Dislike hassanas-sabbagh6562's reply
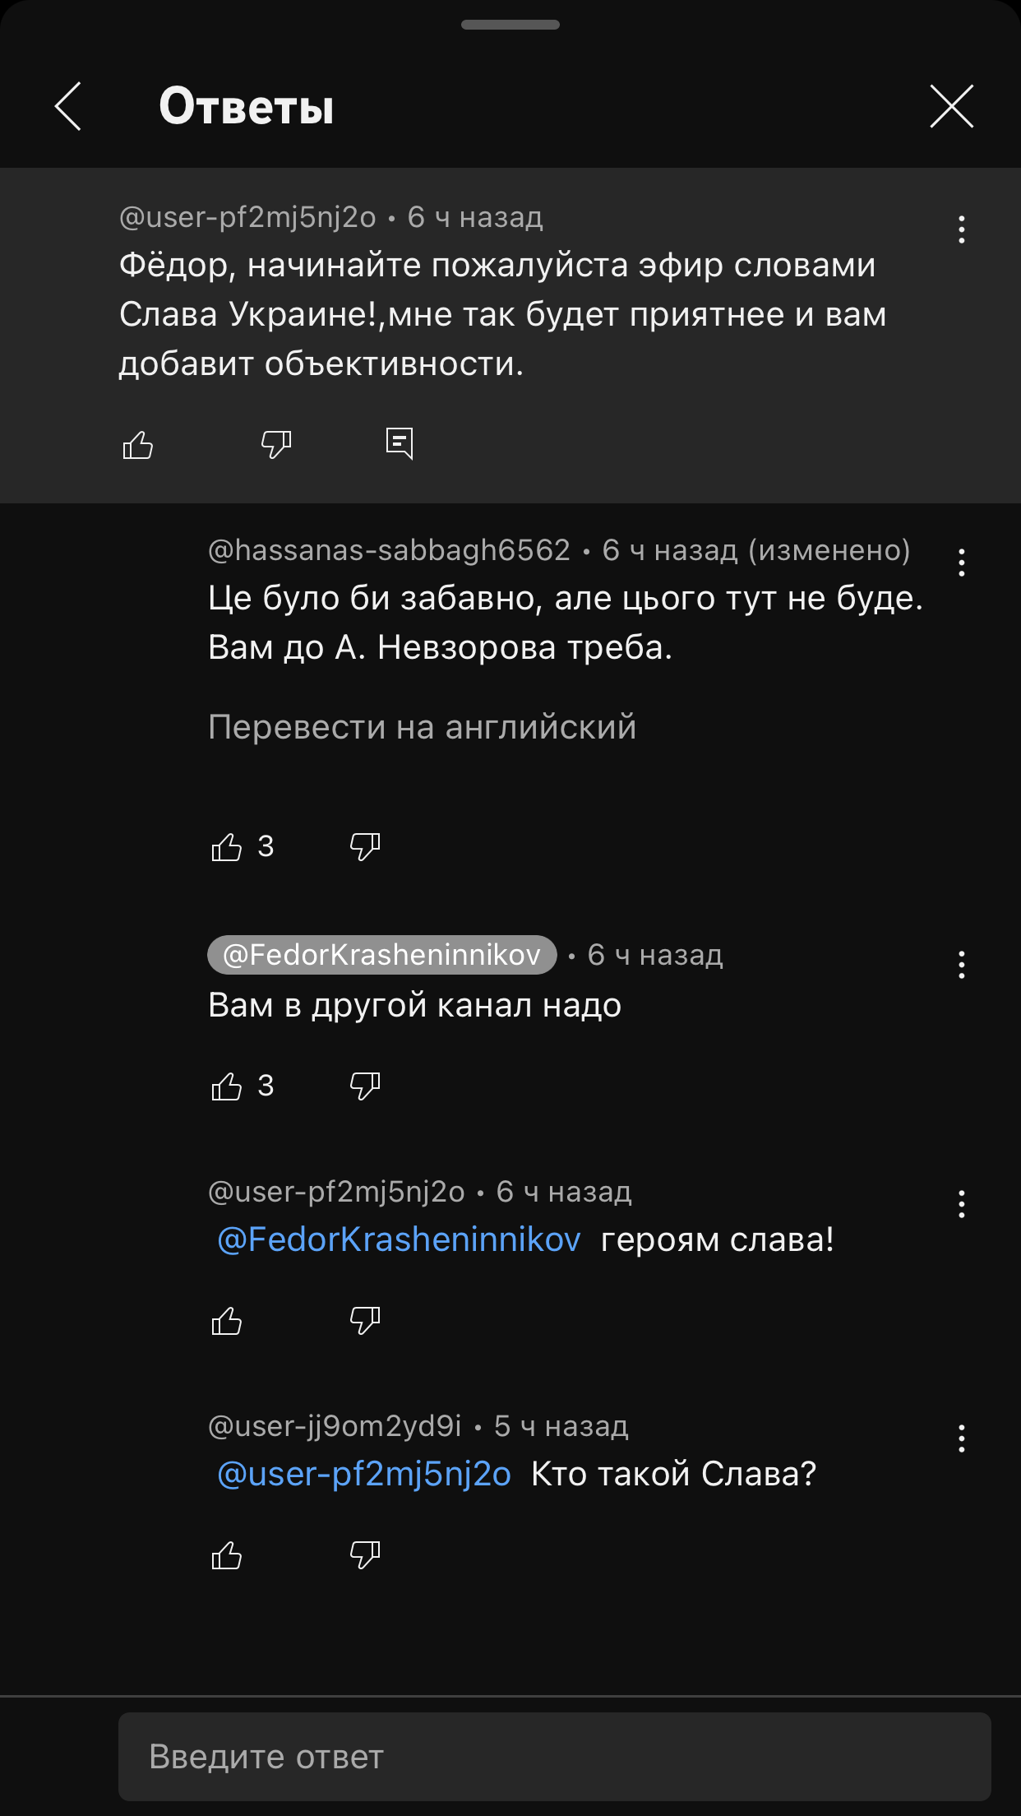Image resolution: width=1021 pixels, height=1816 pixels. coord(365,846)
